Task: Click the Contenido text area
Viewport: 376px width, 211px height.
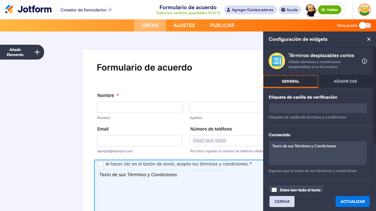Action: pos(318,153)
